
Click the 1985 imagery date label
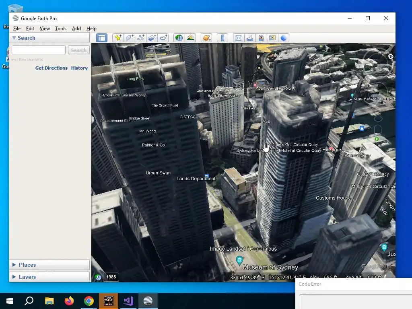[x=111, y=277]
